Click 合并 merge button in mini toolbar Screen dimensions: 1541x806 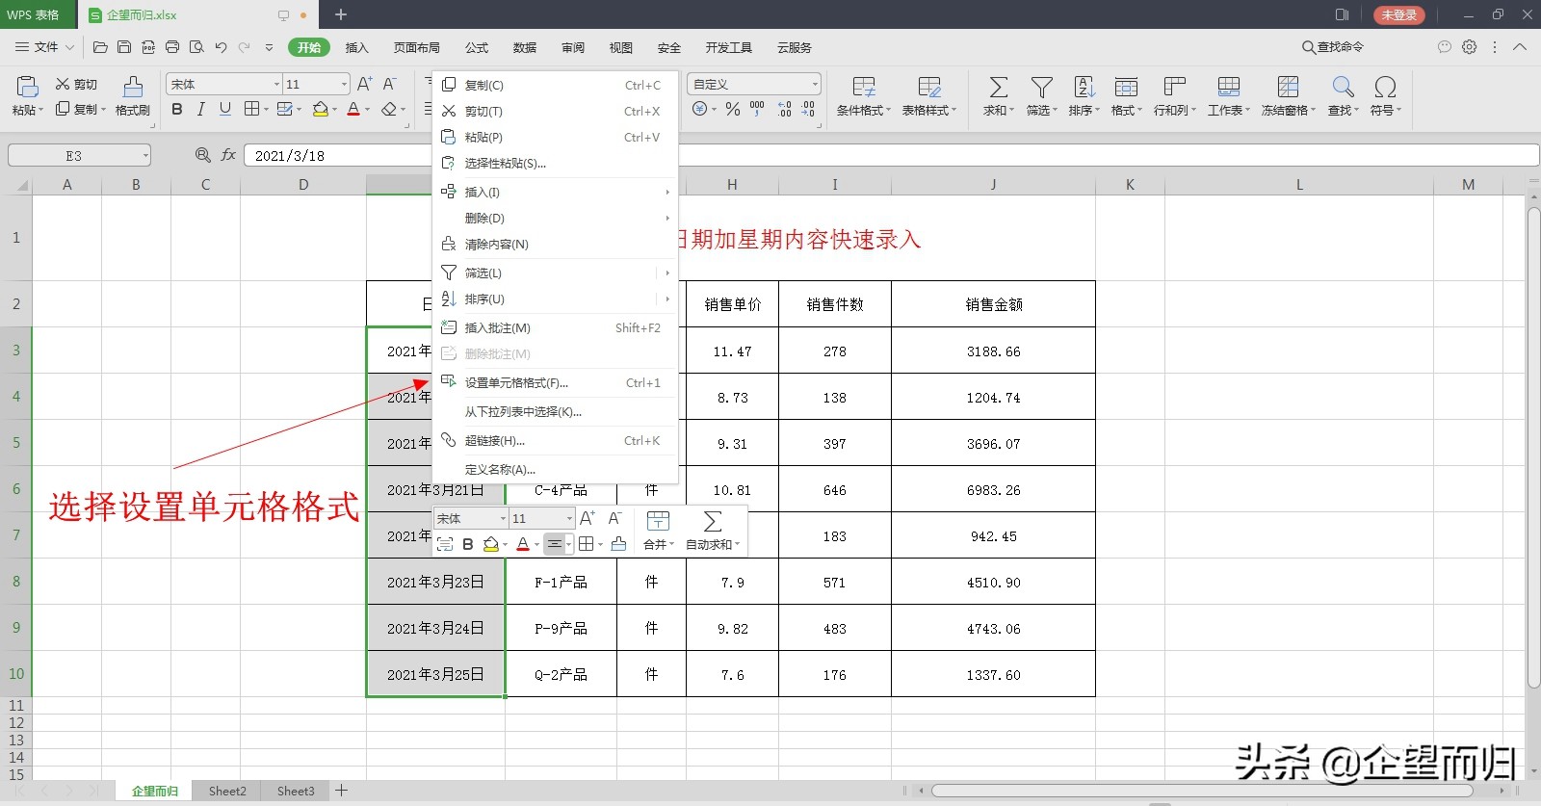tap(659, 532)
